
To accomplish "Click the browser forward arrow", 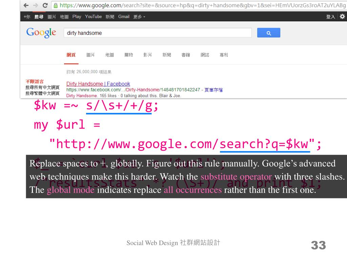I will (35, 5).
